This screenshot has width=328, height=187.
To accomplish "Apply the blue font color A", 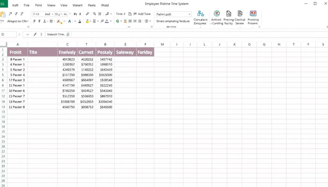I will [70, 21].
